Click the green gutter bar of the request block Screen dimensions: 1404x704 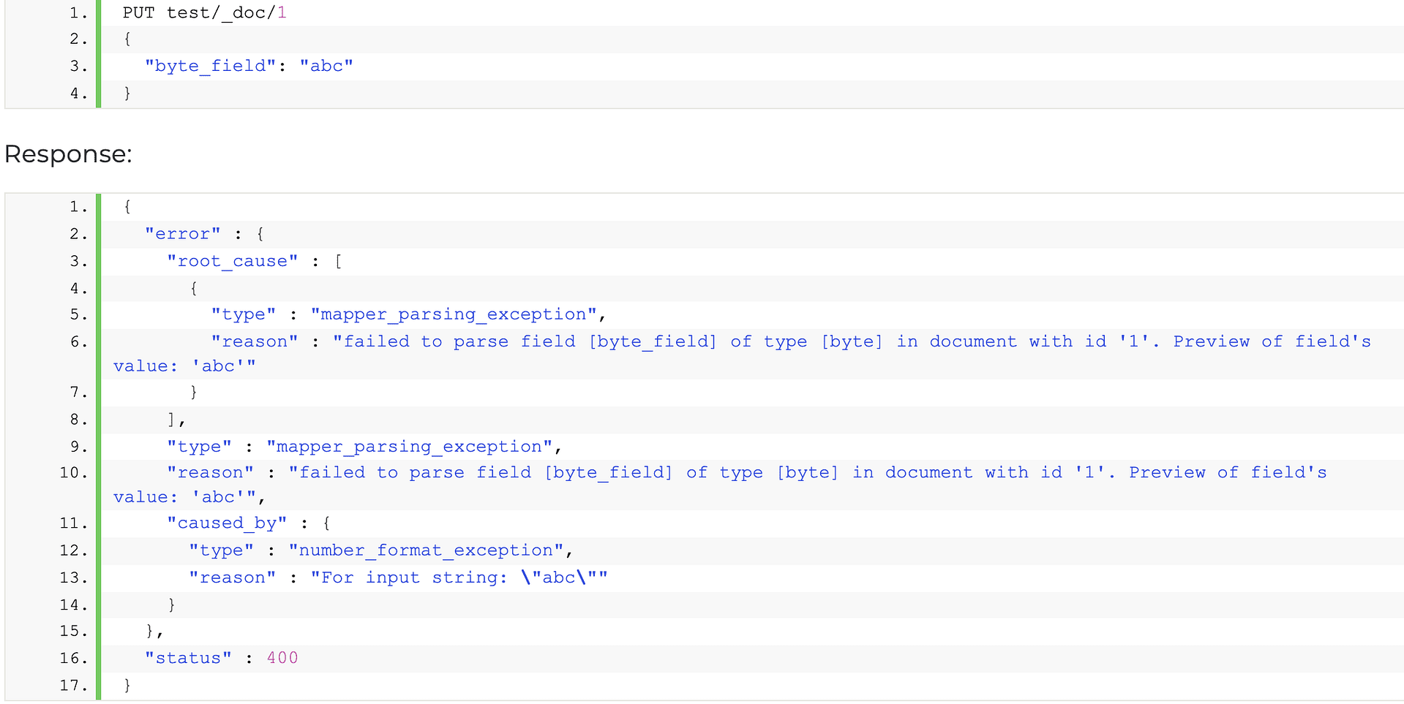tap(99, 55)
